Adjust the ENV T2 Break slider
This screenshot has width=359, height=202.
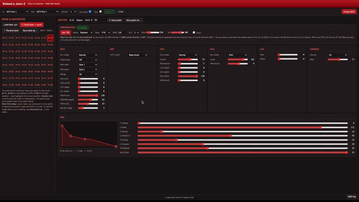point(243,132)
